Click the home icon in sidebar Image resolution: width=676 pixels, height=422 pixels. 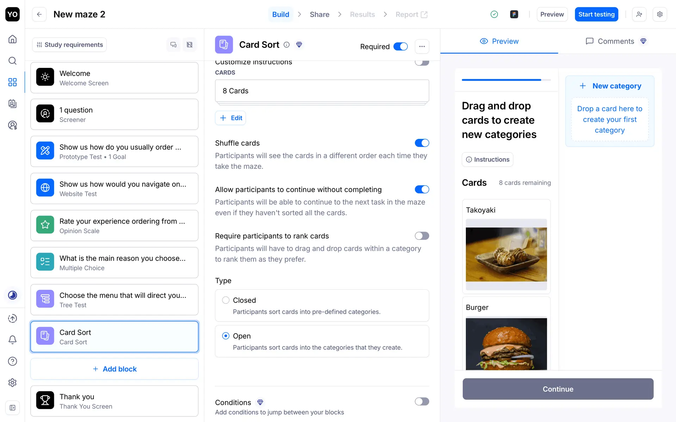(12, 39)
